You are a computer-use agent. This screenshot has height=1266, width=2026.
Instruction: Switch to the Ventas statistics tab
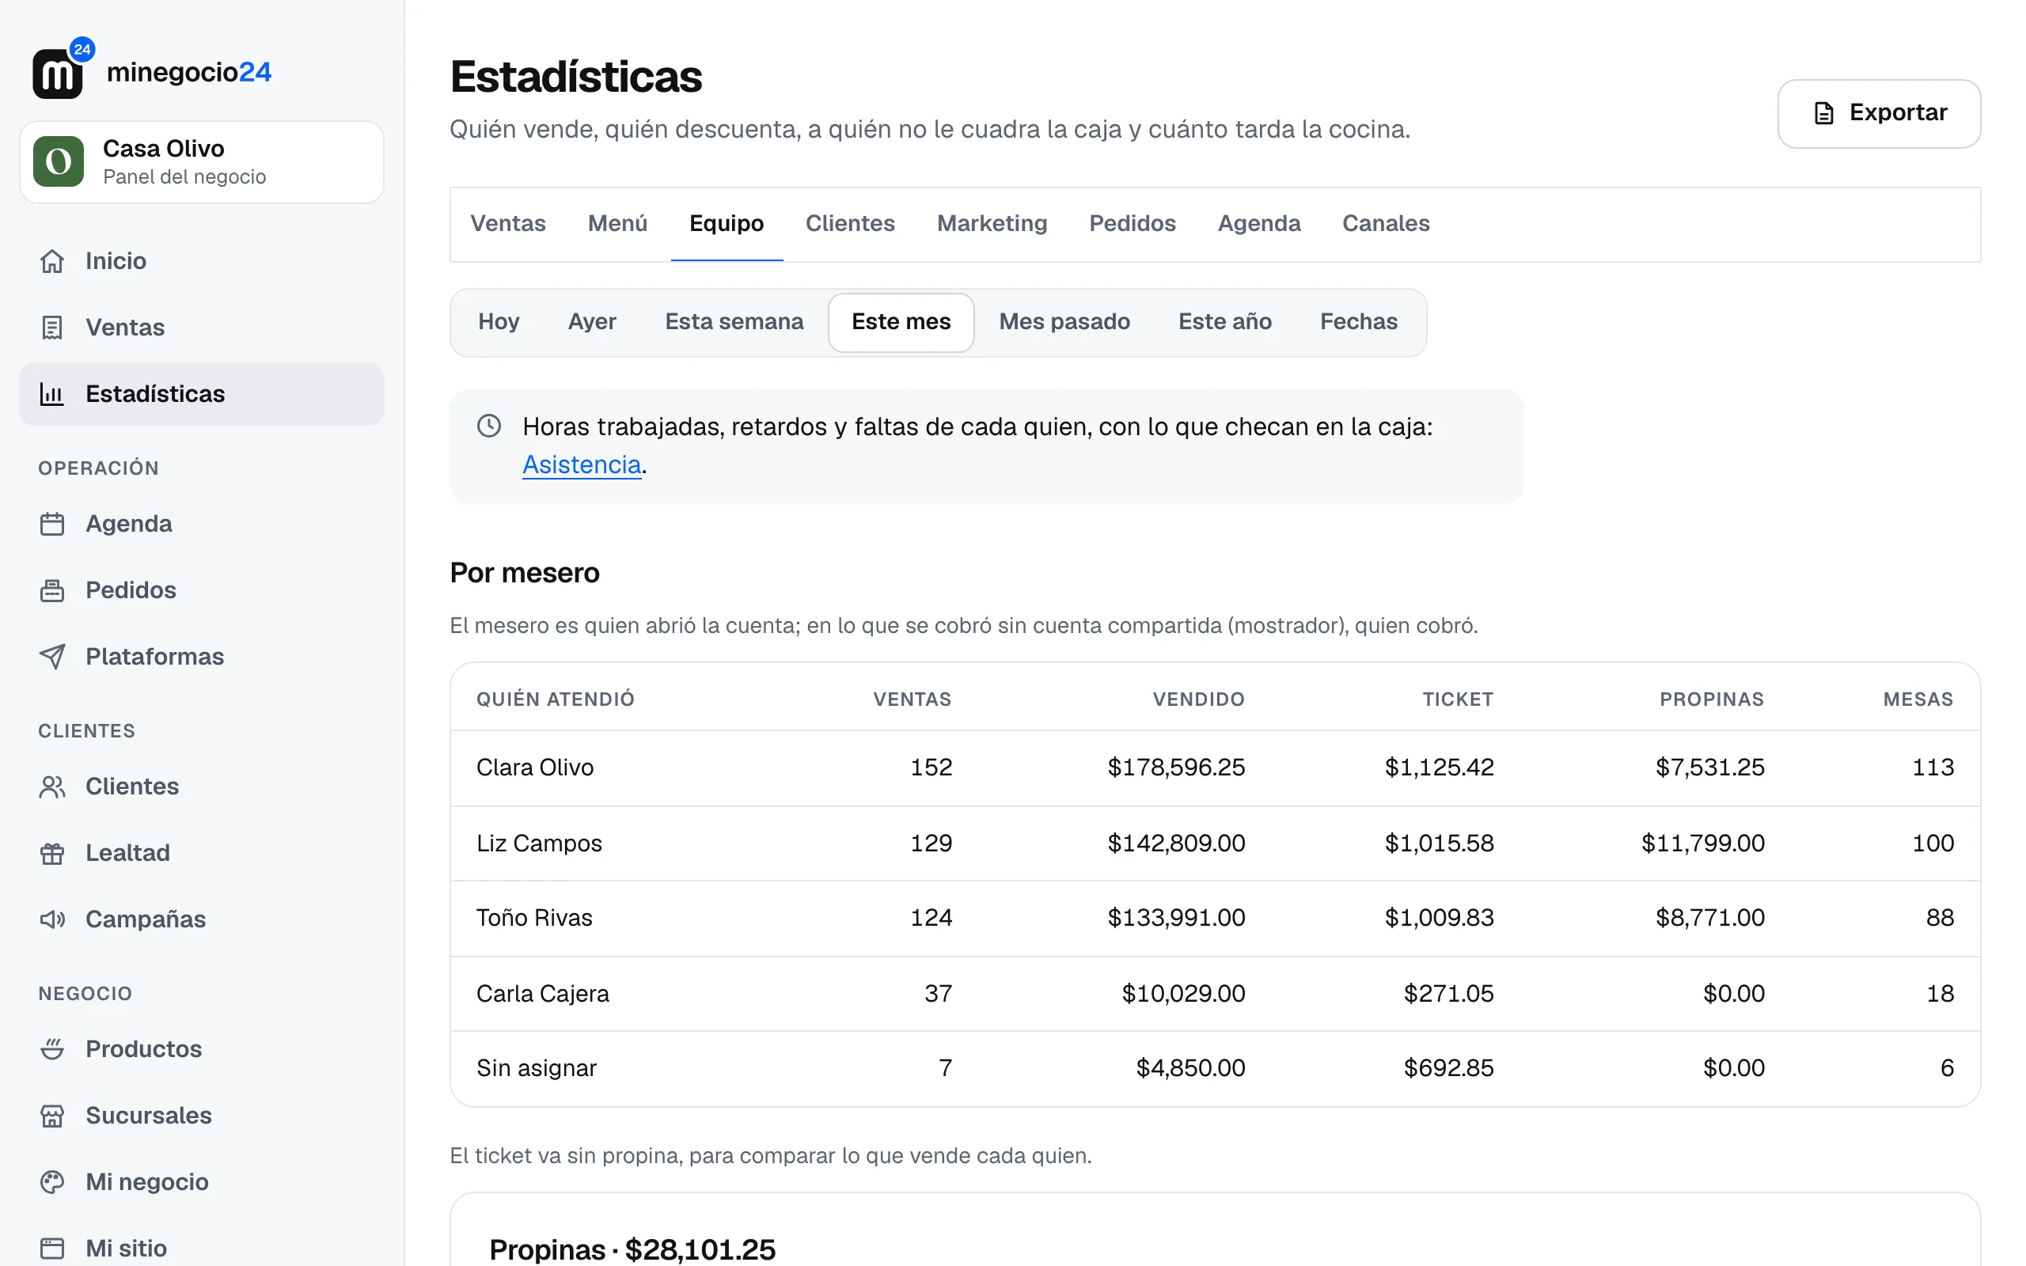click(x=507, y=224)
